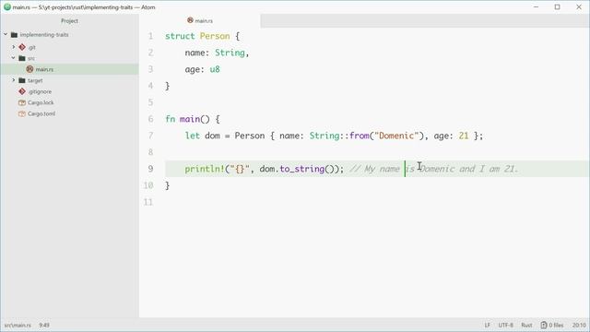This screenshot has height=332, width=590.
Task: Click 'main' function name on line 6
Action: click(x=189, y=119)
